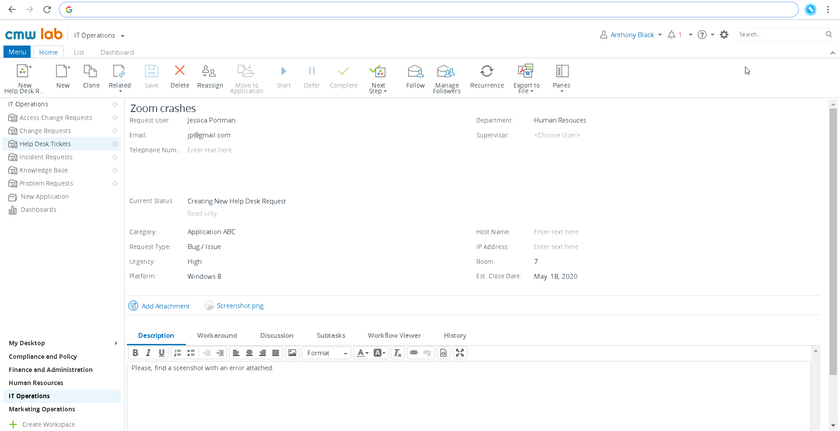The image size is (840, 431).
Task: Switch to the Dashboard ribbon tab
Action: [117, 52]
